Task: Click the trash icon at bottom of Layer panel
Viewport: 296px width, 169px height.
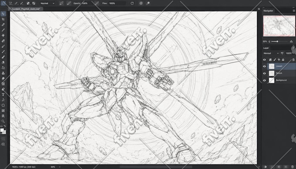Action: coord(293,167)
